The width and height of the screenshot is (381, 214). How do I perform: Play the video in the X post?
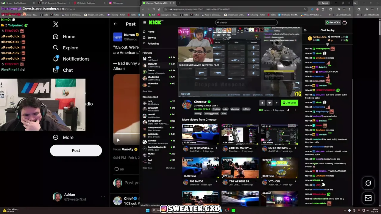(118, 140)
